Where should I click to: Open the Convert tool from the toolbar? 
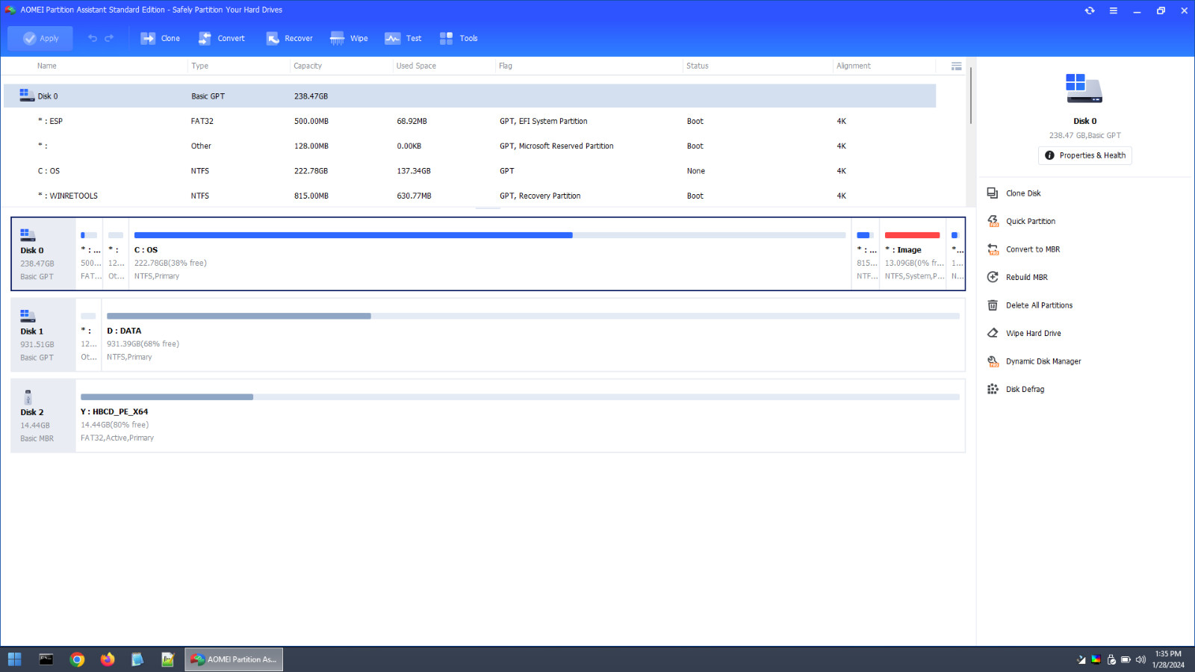pos(221,38)
